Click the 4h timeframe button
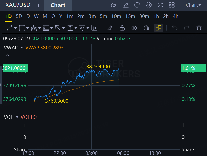207x156 pixels. click(x=175, y=16)
